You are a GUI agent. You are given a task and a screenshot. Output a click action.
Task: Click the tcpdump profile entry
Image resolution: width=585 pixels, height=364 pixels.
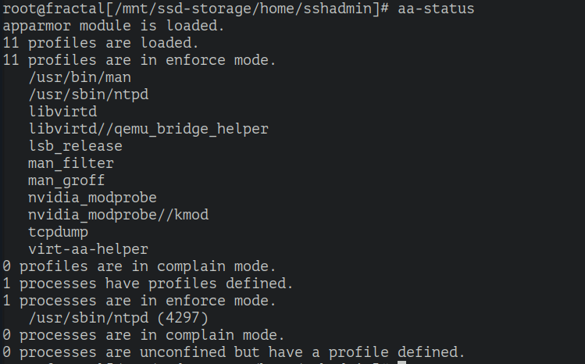pos(59,231)
